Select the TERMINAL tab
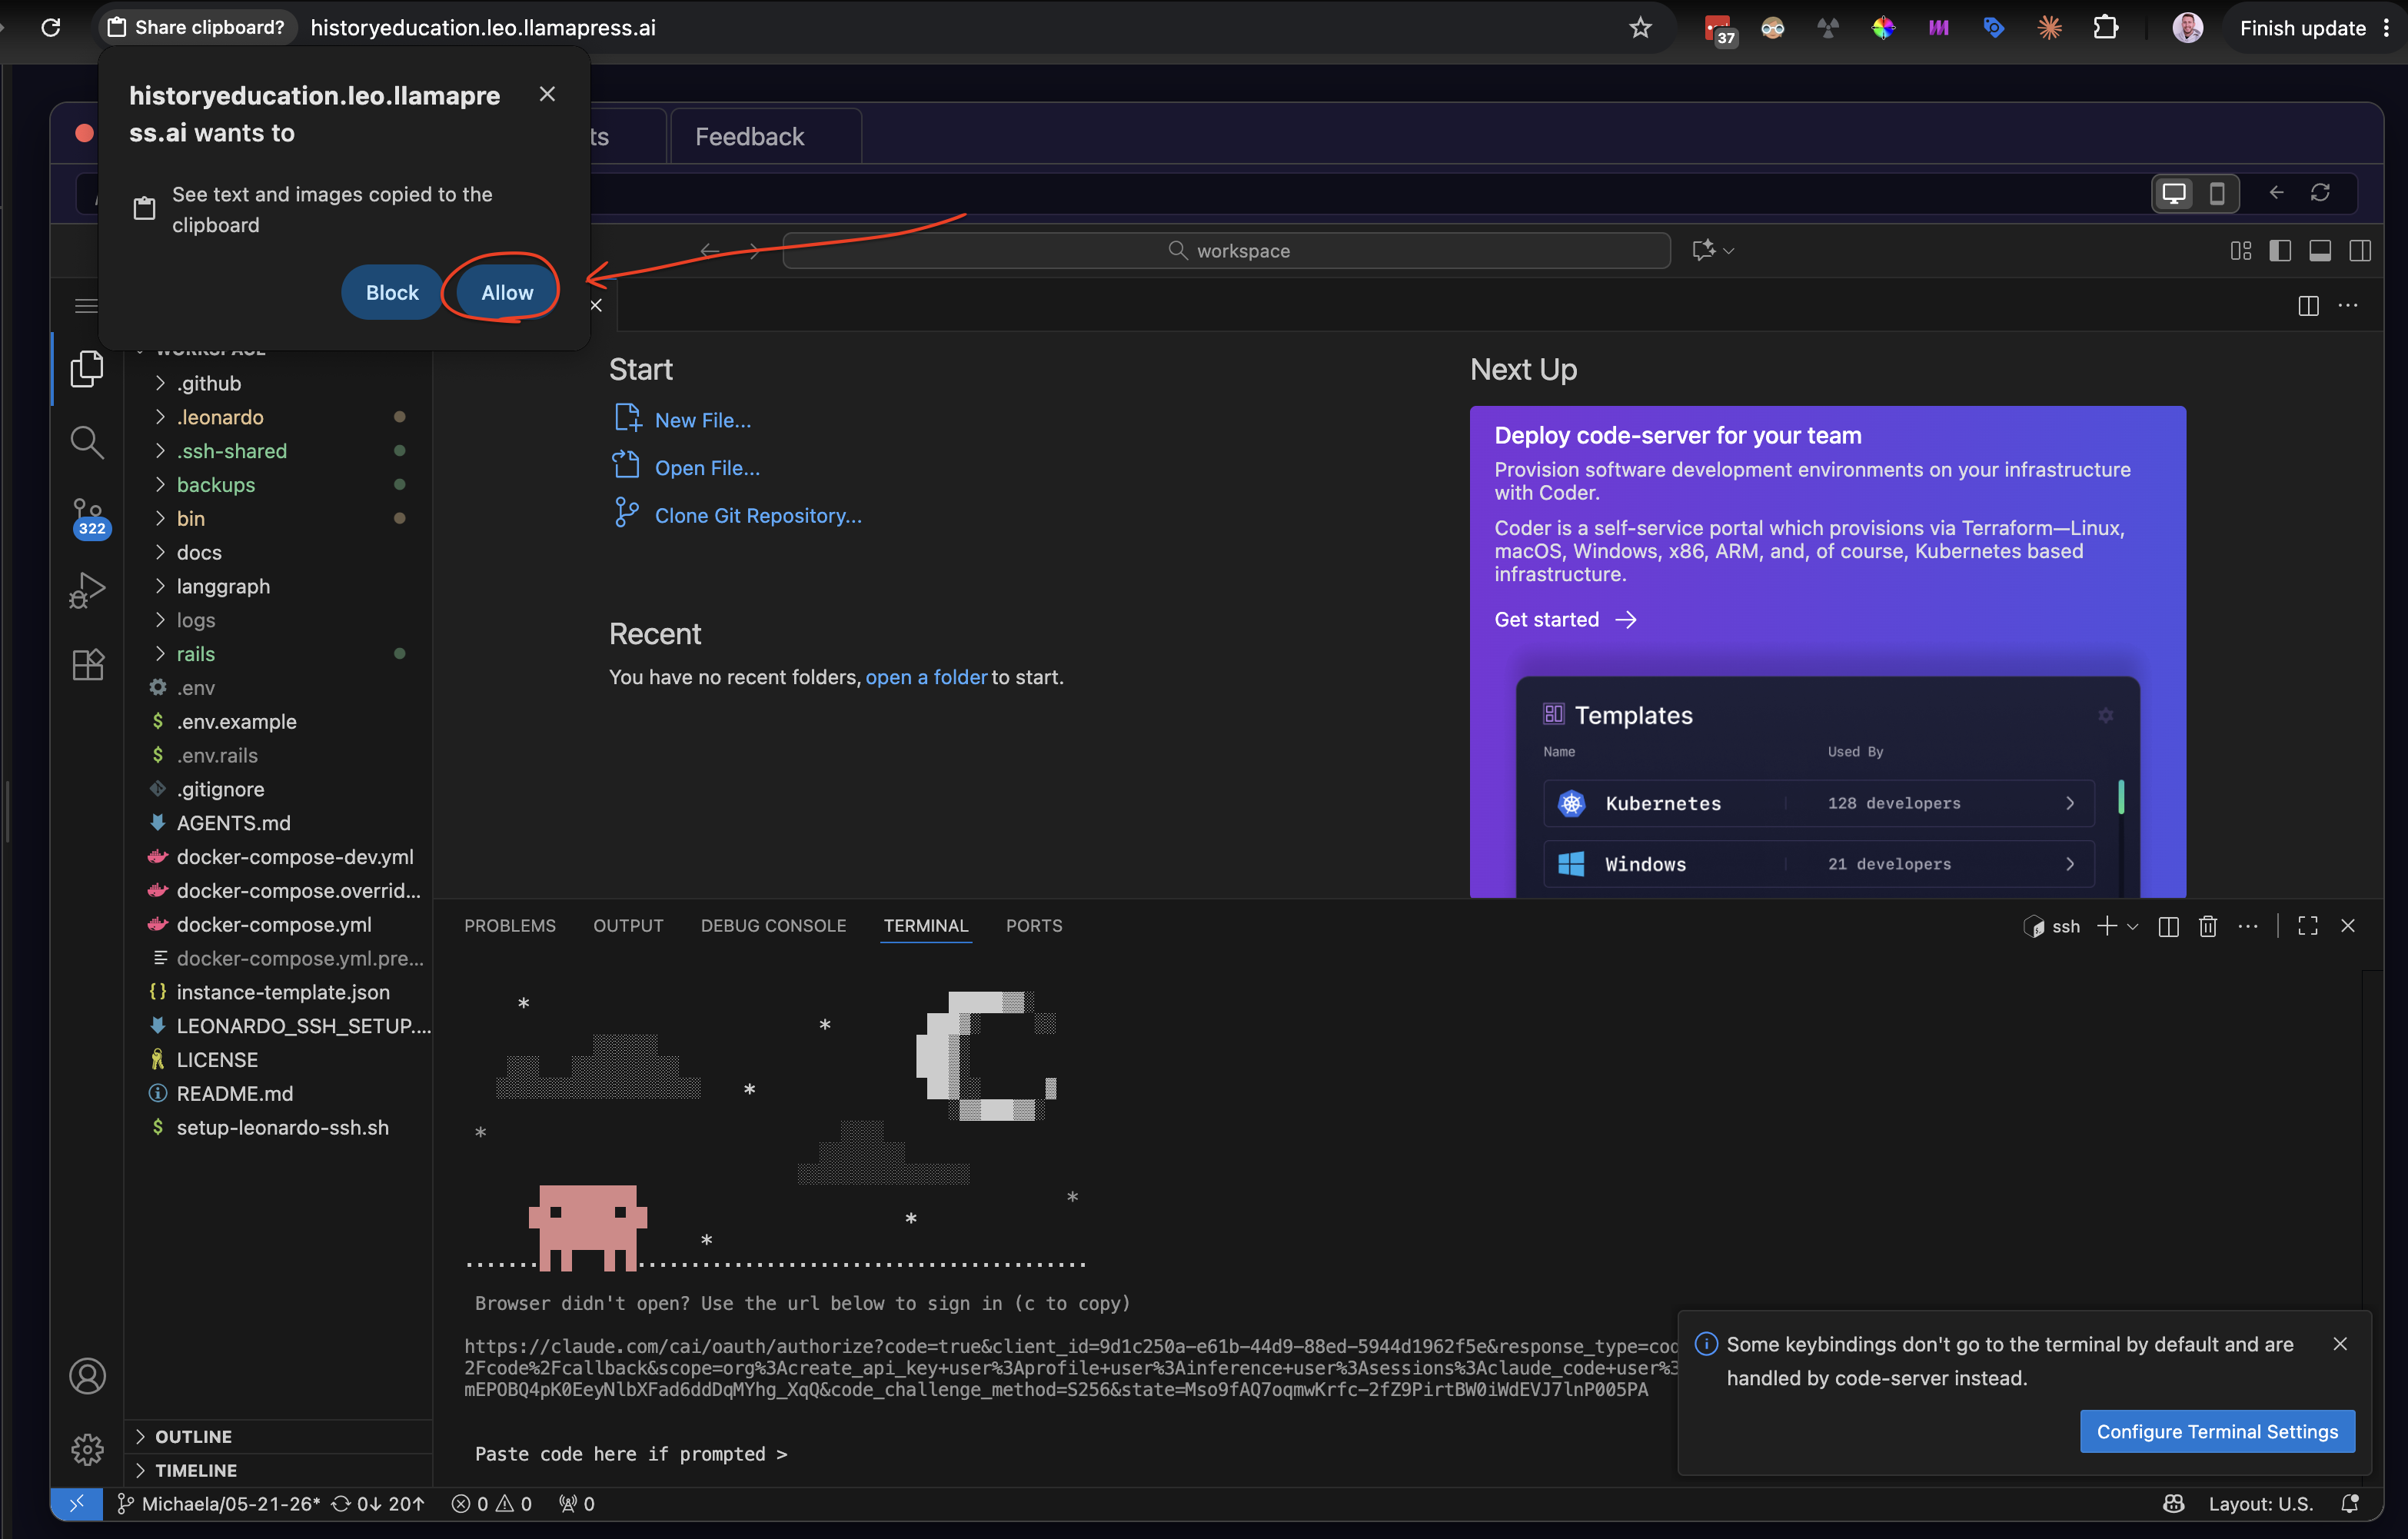Screen dimensions: 2408x1539 [x=926, y=926]
